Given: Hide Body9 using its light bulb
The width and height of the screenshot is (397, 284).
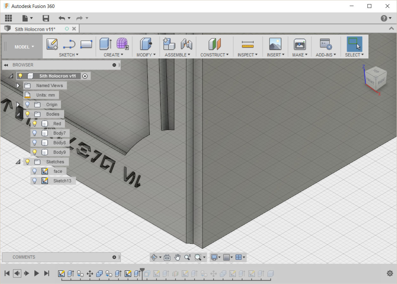Looking at the screenshot, I should click(x=35, y=152).
